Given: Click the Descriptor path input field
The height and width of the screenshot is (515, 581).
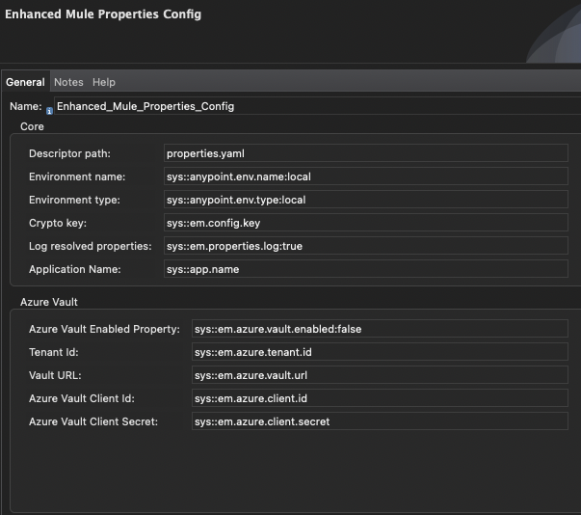Looking at the screenshot, I should (366, 153).
